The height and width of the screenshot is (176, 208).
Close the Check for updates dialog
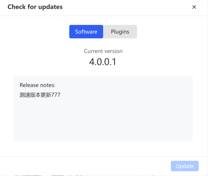194,7
